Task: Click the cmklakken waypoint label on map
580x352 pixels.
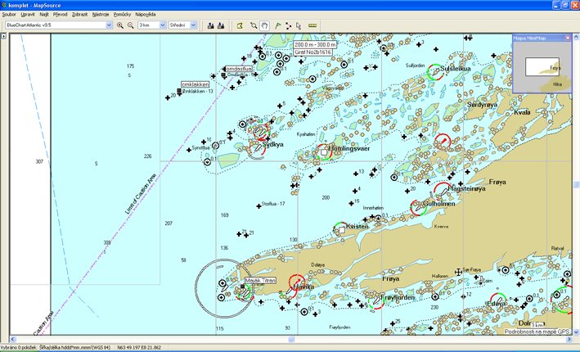Action: 195,83
